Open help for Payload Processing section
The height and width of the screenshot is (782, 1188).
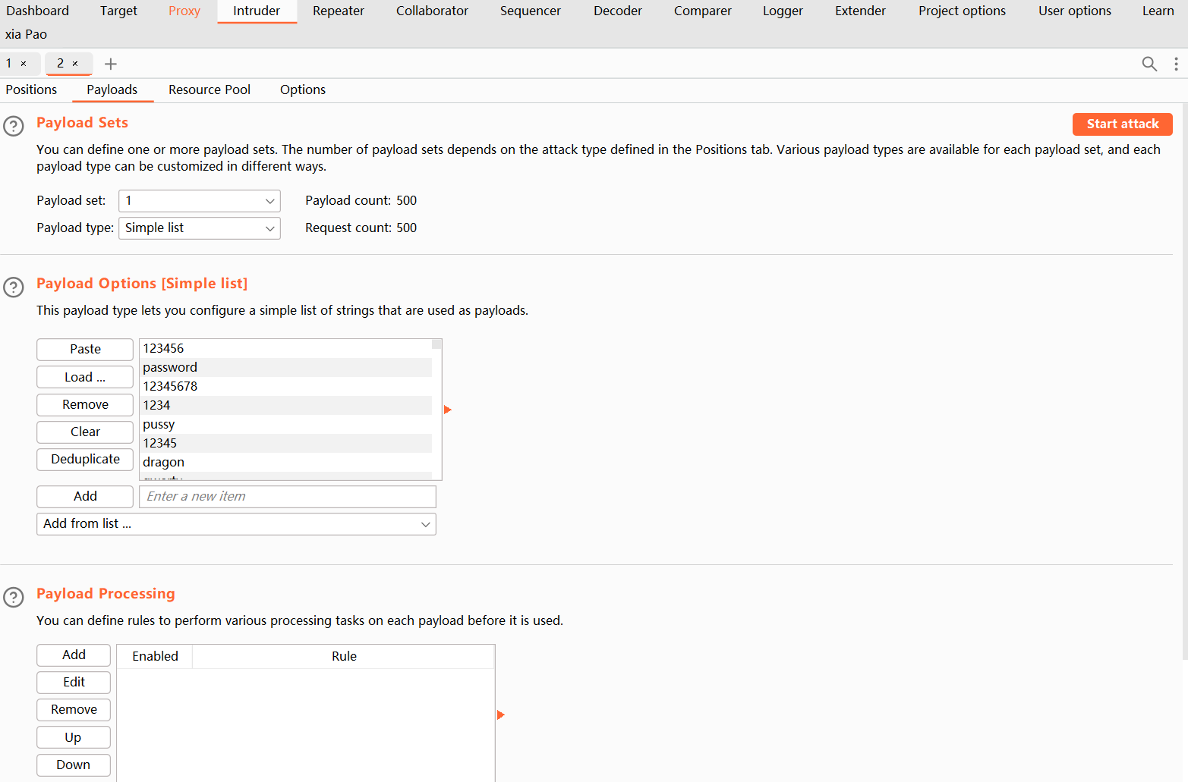(x=14, y=597)
